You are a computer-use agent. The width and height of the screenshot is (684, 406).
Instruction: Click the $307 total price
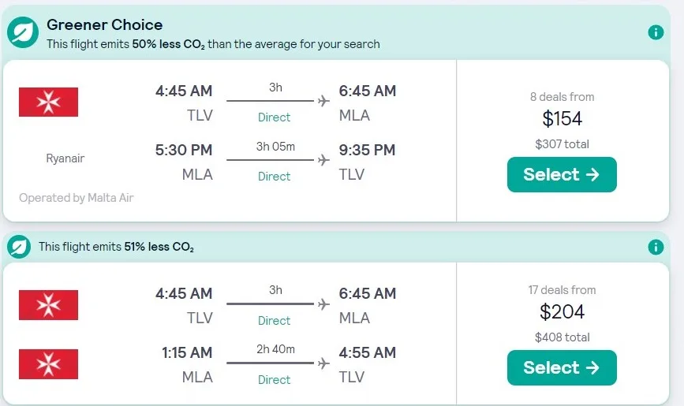point(563,144)
